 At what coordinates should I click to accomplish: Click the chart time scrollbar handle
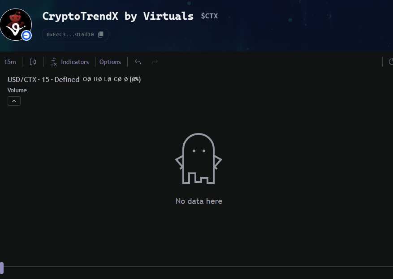point(2,268)
